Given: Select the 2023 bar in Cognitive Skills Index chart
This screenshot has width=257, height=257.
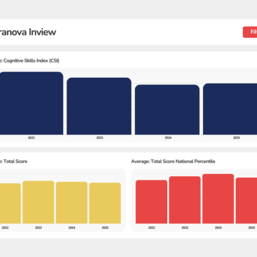Looking at the screenshot, I should coord(99,106).
